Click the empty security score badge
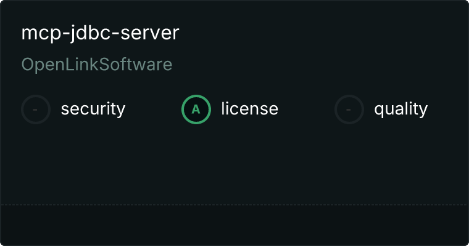This screenshot has width=469, height=246. tap(36, 109)
